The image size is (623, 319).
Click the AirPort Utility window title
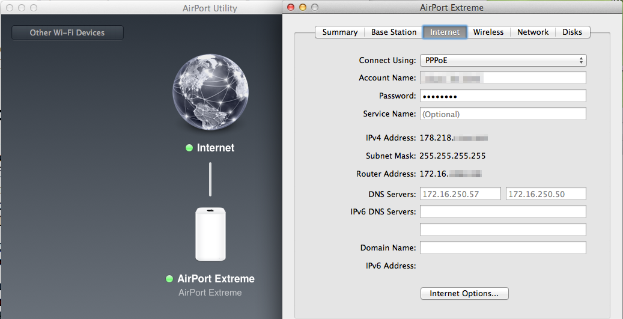pyautogui.click(x=210, y=8)
